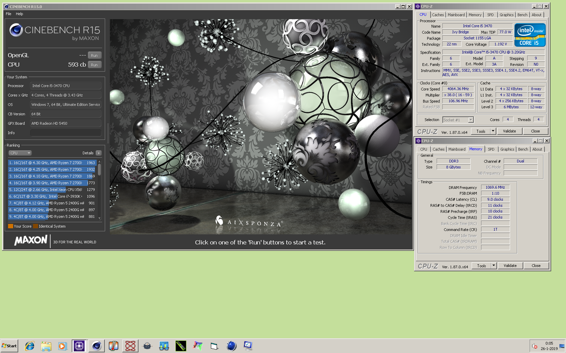Viewport: 566px width, 353px height.
Task: Click the orange Your Score legend swatch
Action: coord(10,226)
